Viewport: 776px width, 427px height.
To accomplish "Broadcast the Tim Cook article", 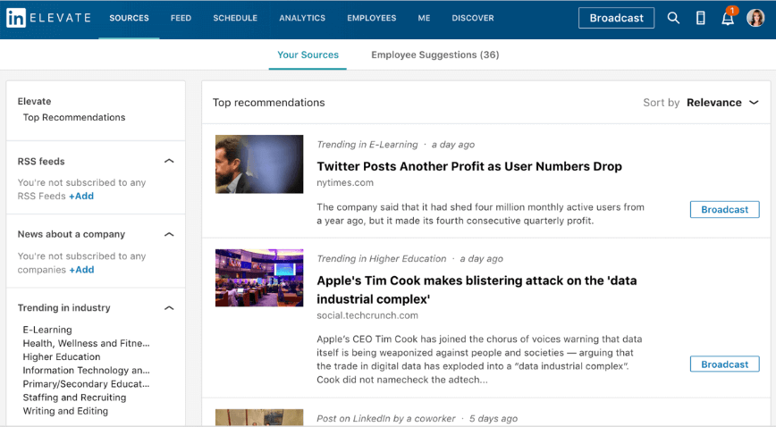I will 724,364.
